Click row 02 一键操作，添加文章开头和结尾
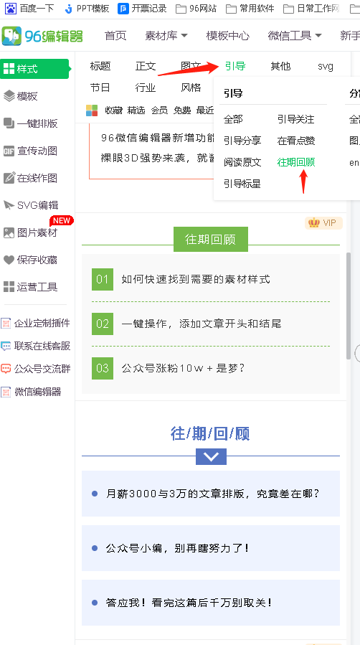The height and width of the screenshot is (645, 360). coord(211,324)
